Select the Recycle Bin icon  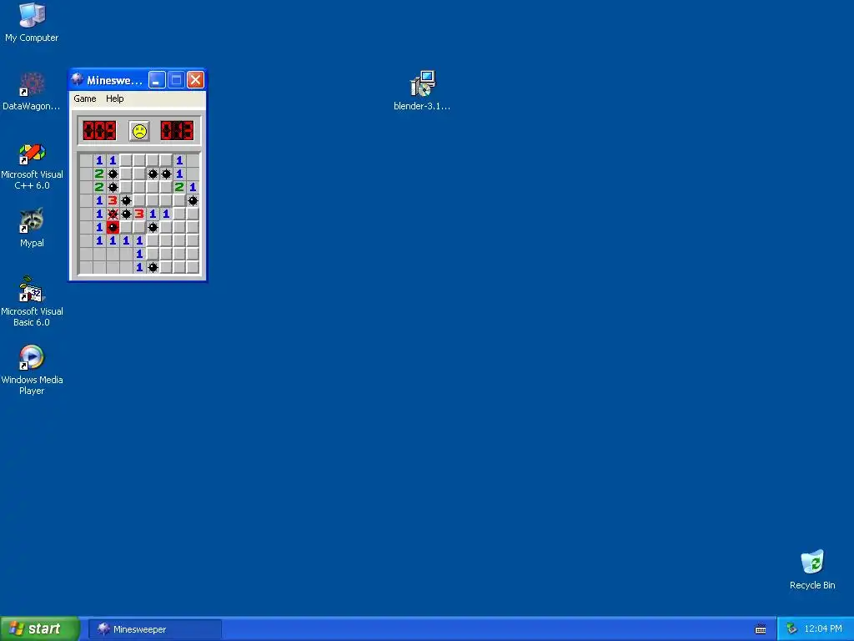pos(812,570)
